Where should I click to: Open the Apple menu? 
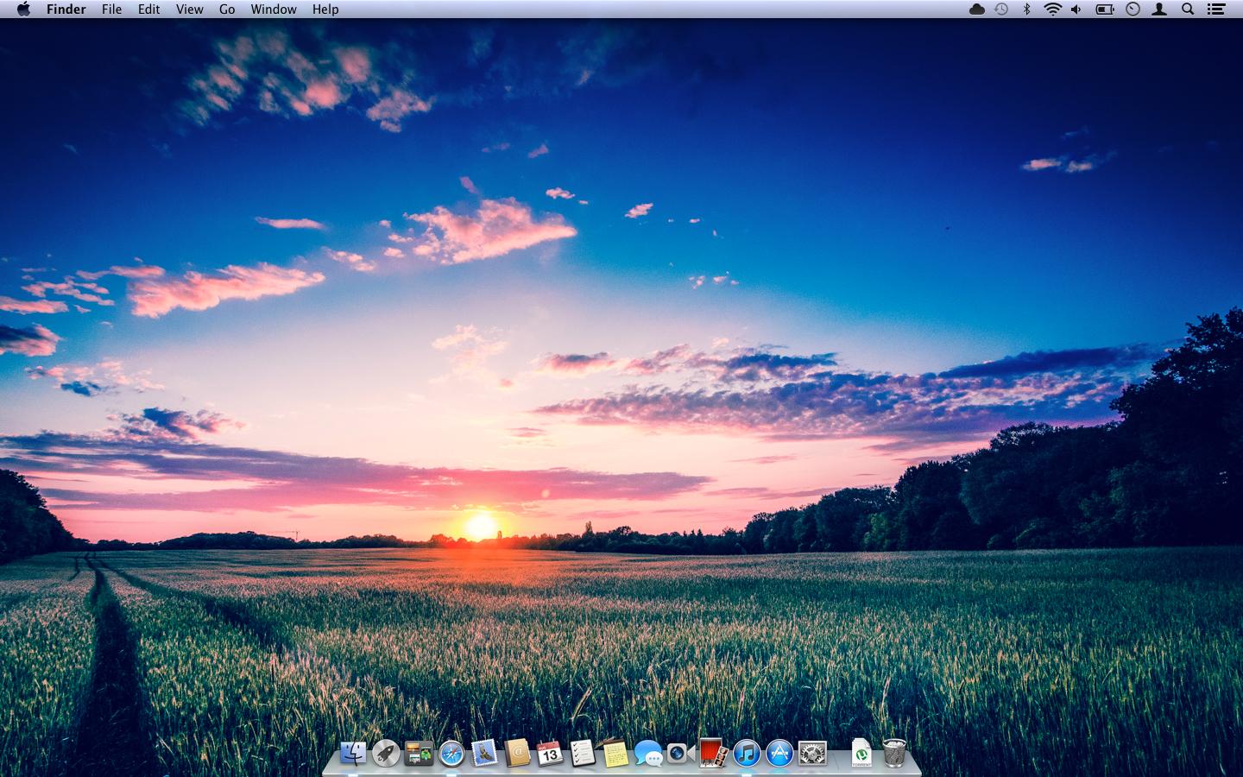coord(23,9)
